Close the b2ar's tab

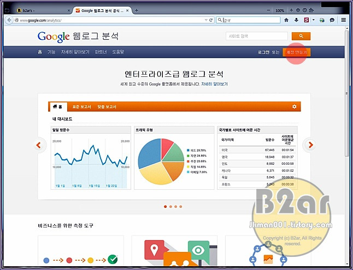(x=69, y=10)
